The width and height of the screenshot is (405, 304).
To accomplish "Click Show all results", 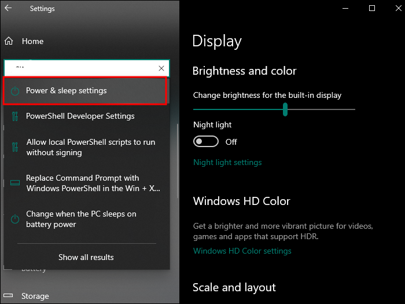I will coord(86,257).
